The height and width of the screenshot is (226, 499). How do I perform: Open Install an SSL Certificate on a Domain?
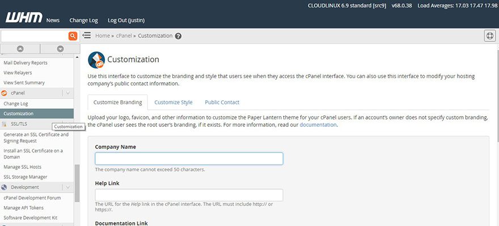pyautogui.click(x=33, y=154)
